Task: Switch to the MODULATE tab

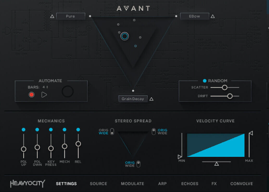Action: [132, 183]
